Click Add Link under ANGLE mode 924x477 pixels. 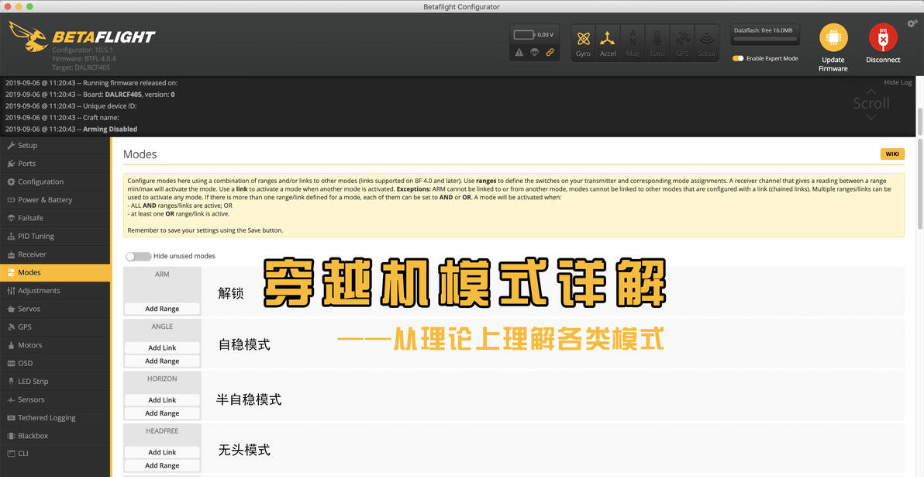162,348
